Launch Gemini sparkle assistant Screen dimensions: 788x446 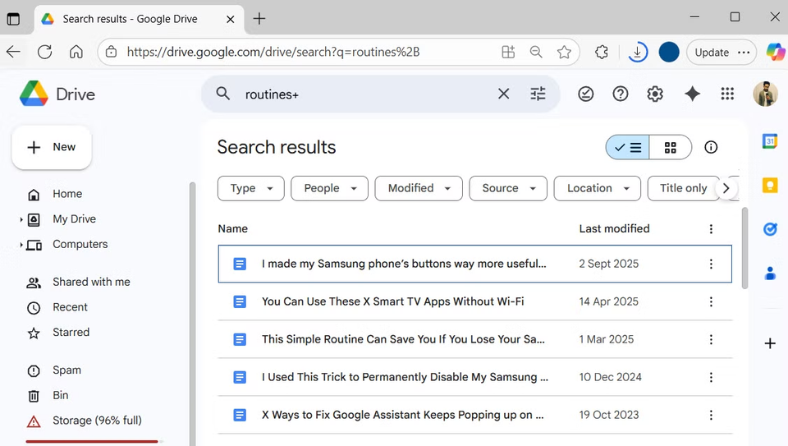pos(692,94)
